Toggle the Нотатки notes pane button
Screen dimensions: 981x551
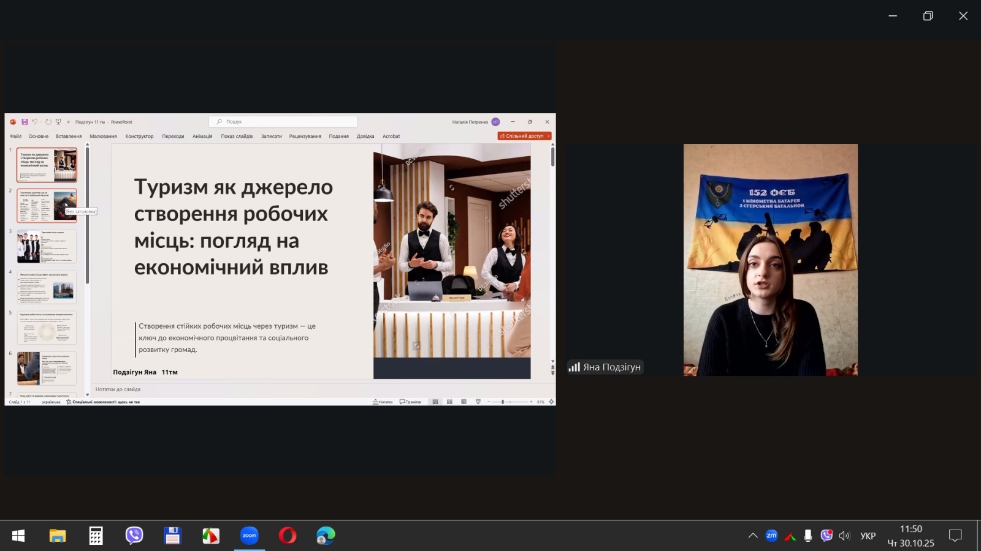point(383,402)
